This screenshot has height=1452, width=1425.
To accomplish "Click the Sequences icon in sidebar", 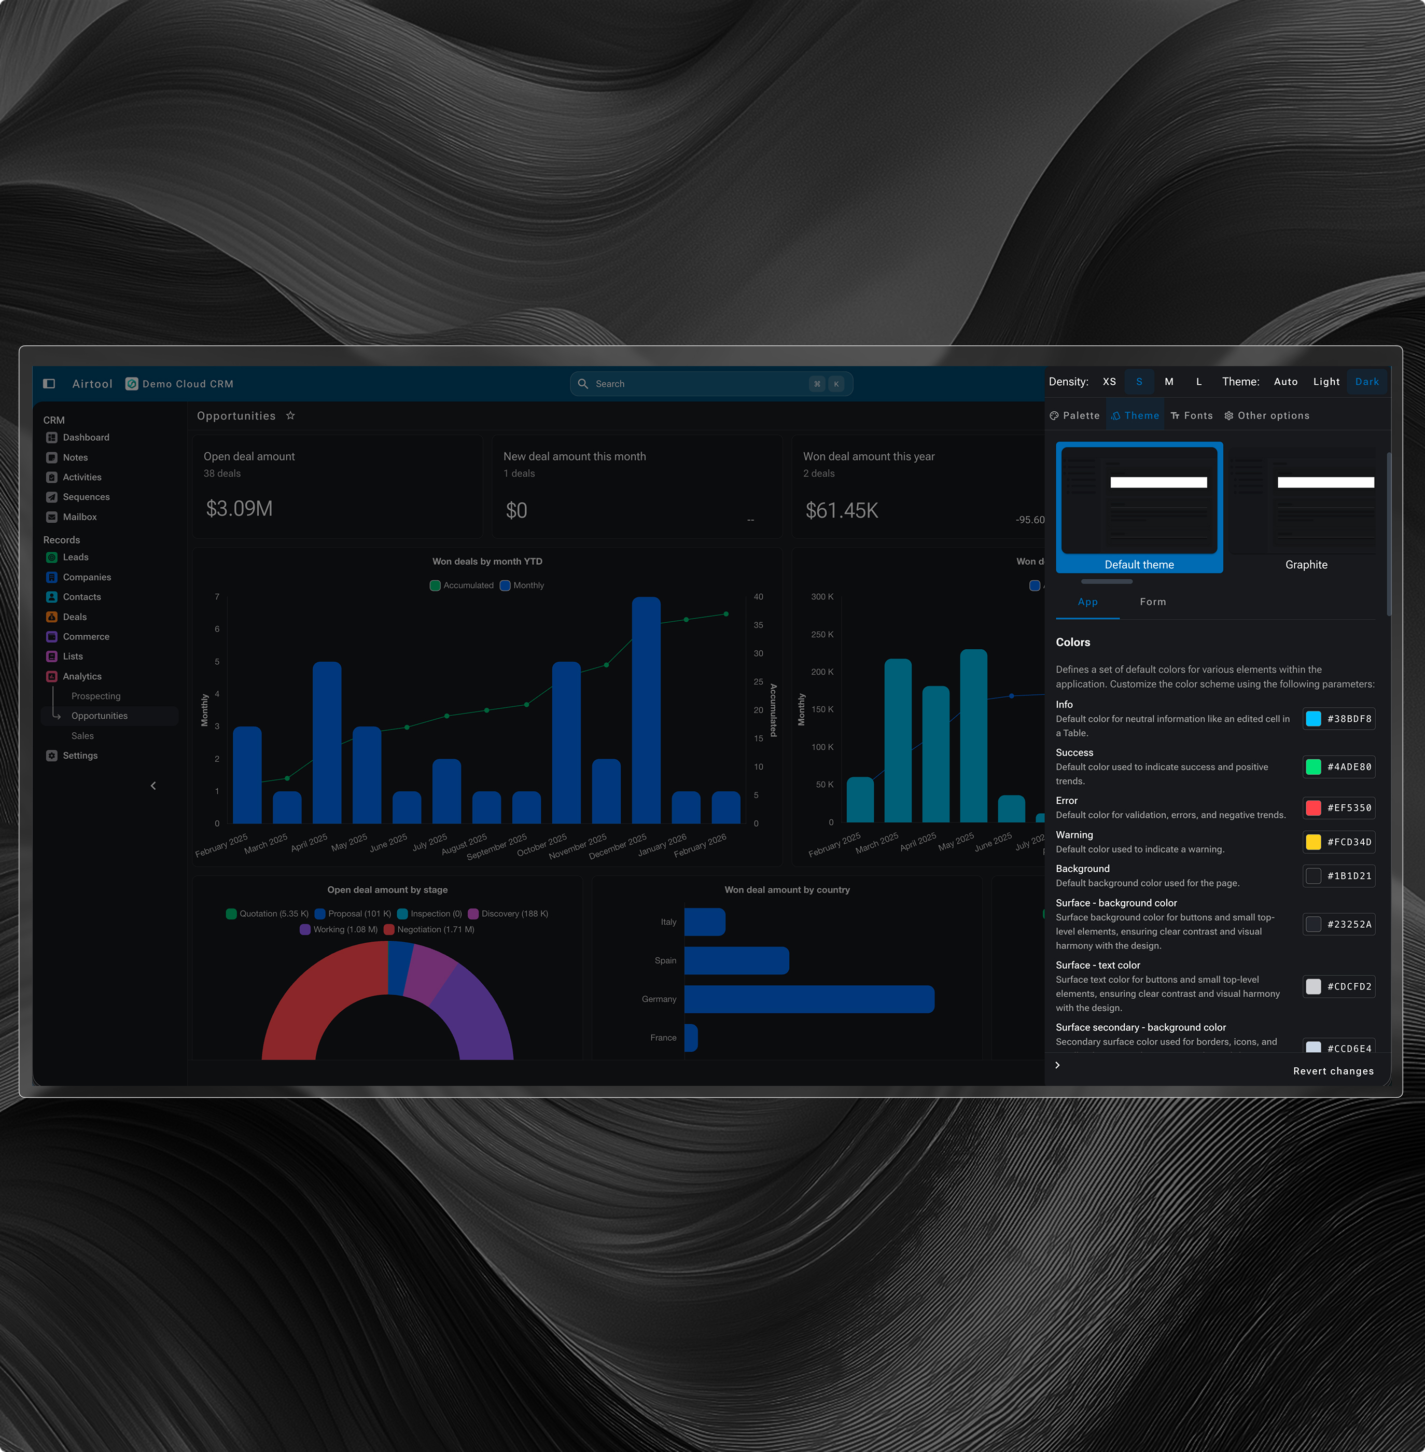I will pyautogui.click(x=52, y=497).
